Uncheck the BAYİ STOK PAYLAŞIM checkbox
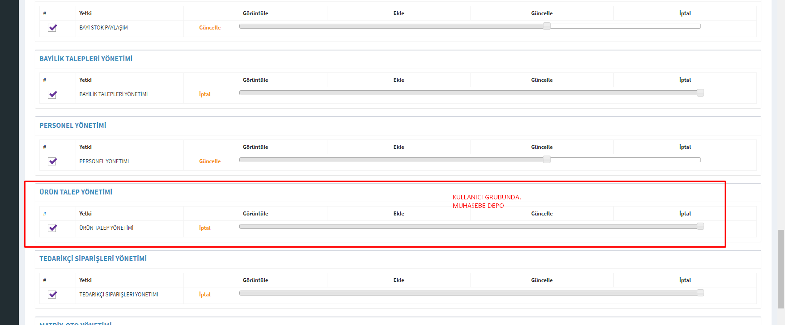This screenshot has width=785, height=325. (52, 28)
